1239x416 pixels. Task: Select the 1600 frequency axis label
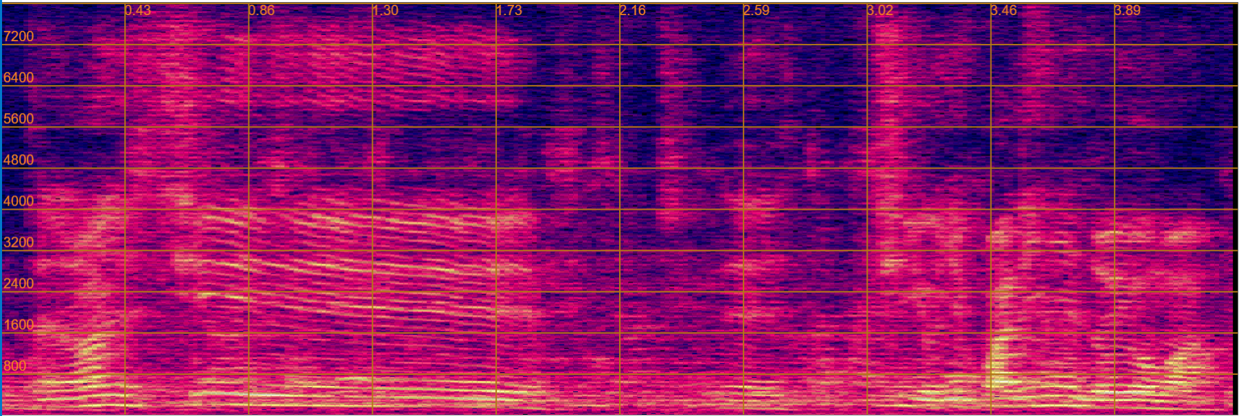pos(19,325)
